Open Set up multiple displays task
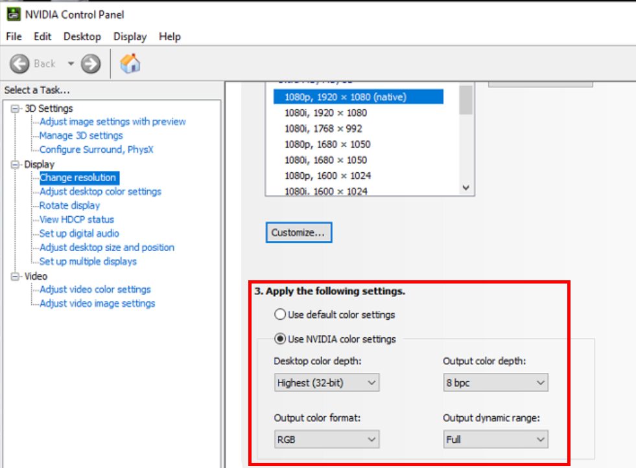The width and height of the screenshot is (636, 468). [x=88, y=262]
